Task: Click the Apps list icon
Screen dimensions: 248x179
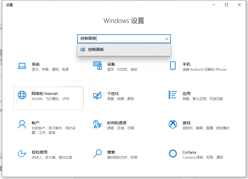Action: 173,95
